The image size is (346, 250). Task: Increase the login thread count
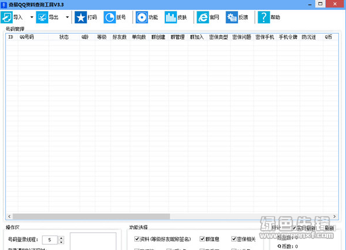[x=61, y=238]
